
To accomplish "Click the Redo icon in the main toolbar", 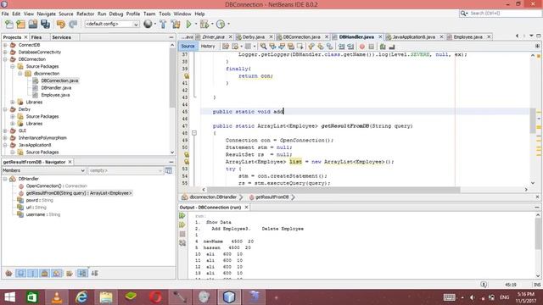I will tap(73, 25).
